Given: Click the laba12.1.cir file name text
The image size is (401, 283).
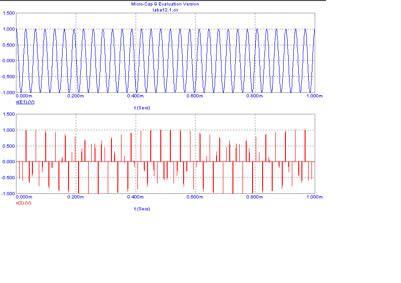Looking at the screenshot, I should tap(165, 10).
